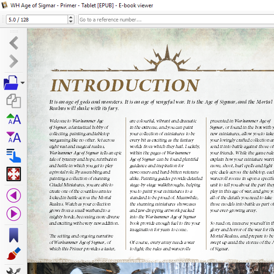The width and height of the screenshot is (274, 274).
Task: Click the E-book viewer app icon in the title bar
Action: pos(5,5)
